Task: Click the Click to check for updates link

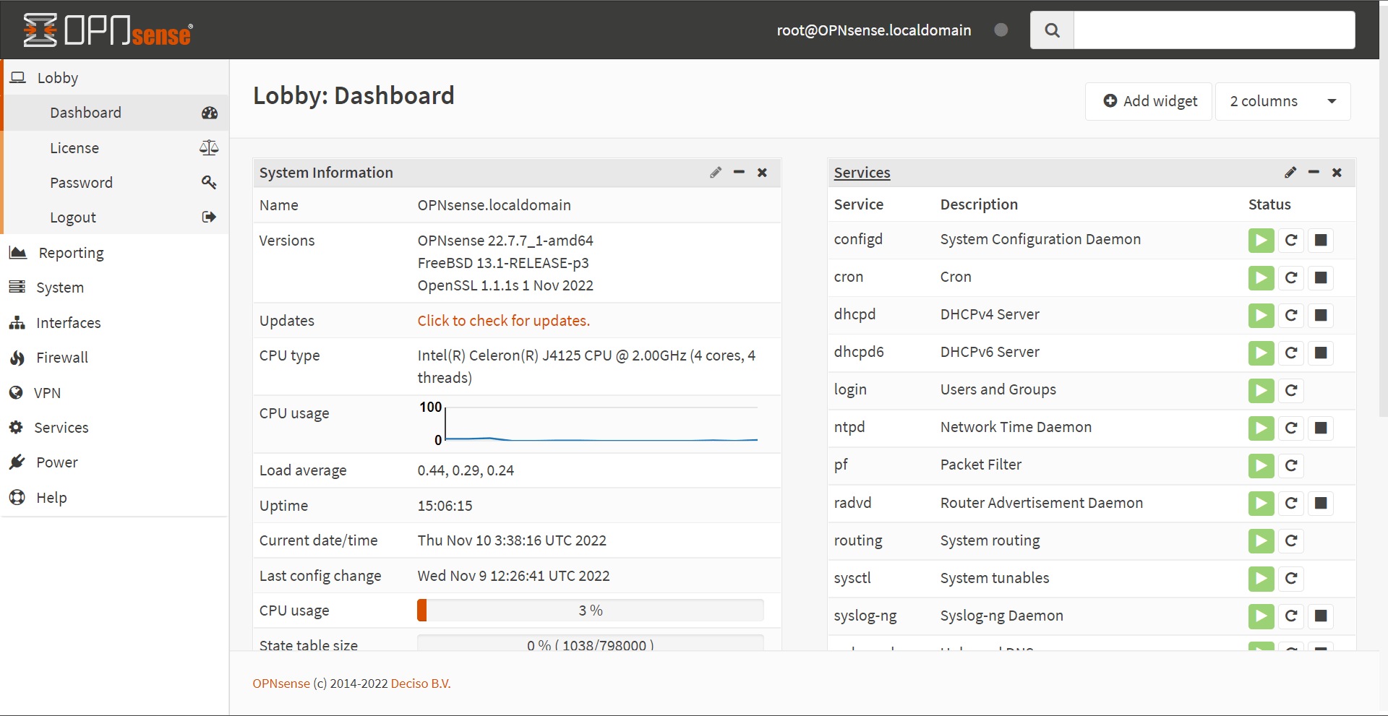Action: point(503,320)
